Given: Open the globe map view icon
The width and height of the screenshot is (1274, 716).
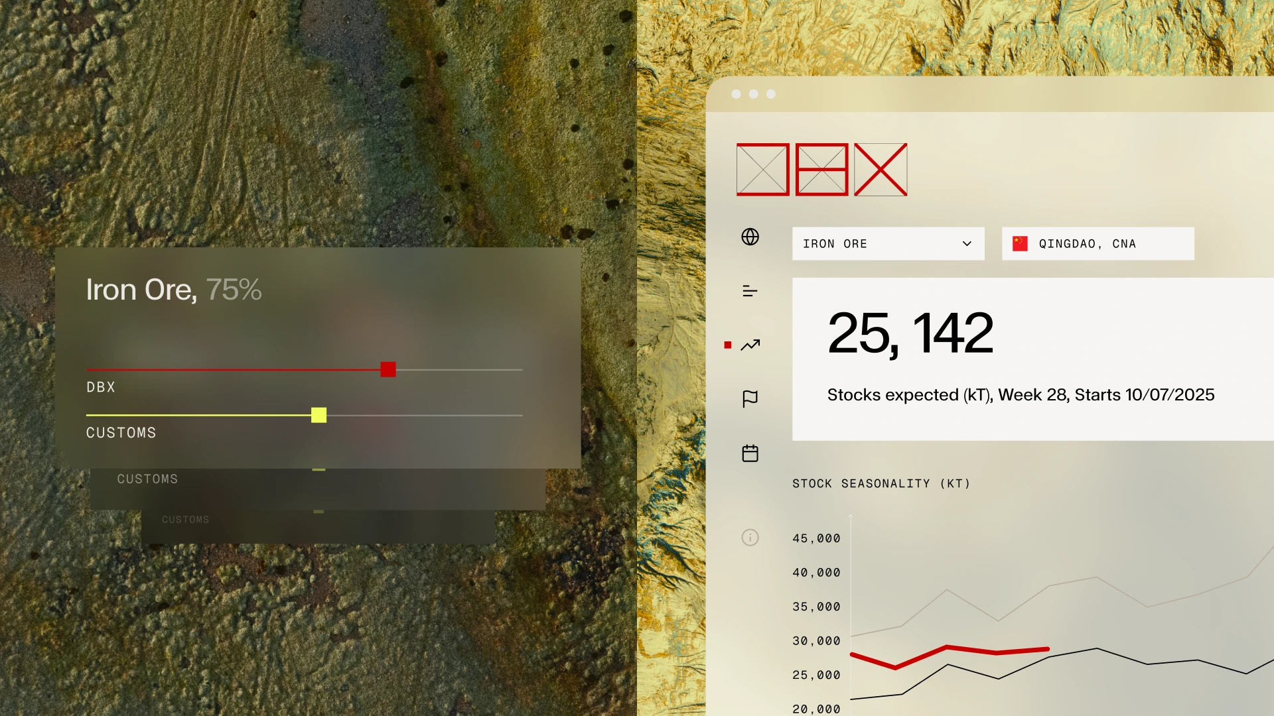Looking at the screenshot, I should [x=750, y=237].
